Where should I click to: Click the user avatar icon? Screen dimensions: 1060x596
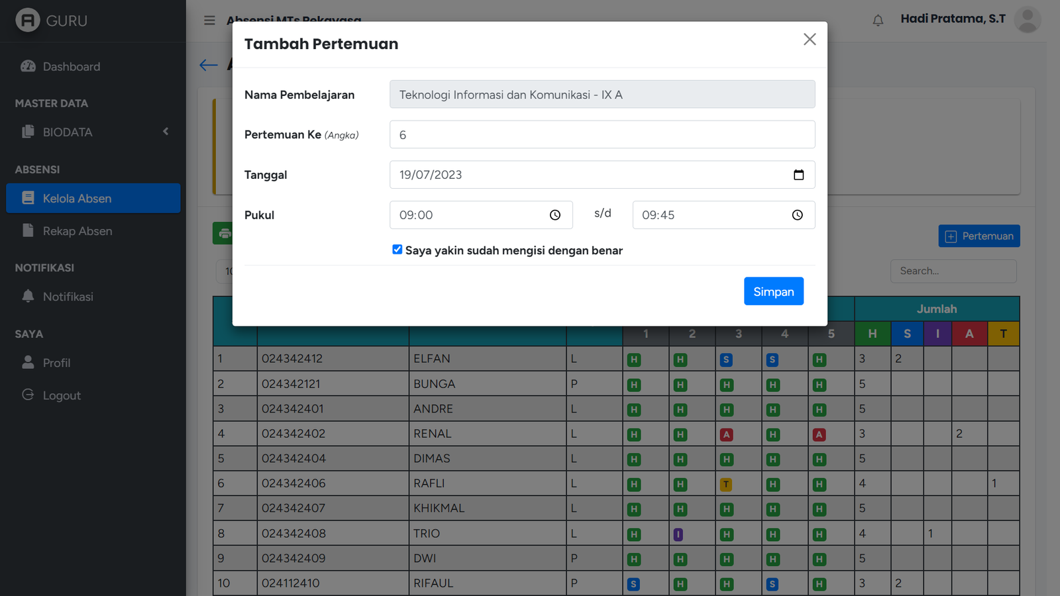point(1027,20)
